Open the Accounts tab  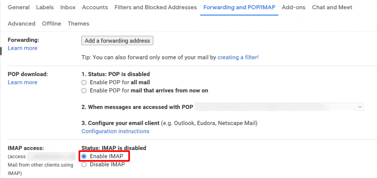pos(95,7)
